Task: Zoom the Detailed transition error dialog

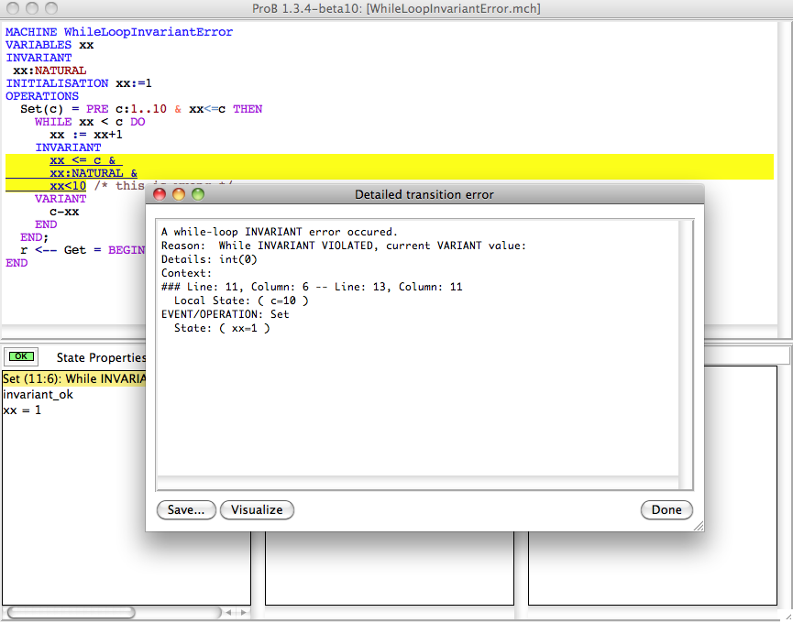Action: [198, 194]
